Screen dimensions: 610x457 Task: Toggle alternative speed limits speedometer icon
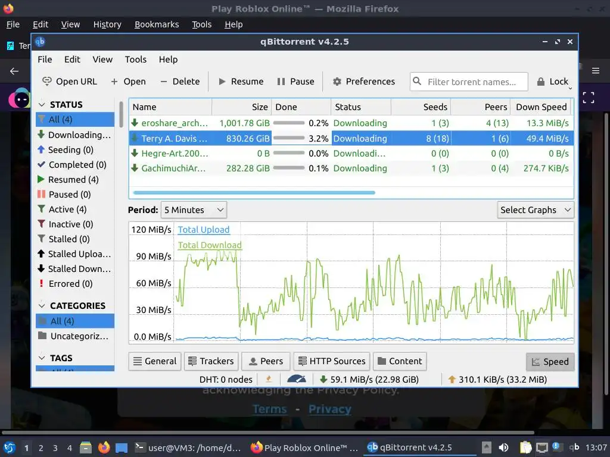[297, 379]
